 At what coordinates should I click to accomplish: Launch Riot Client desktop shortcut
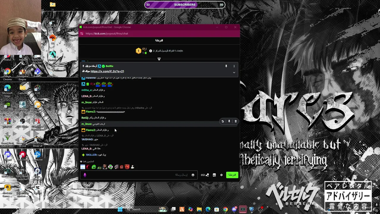click(23, 156)
